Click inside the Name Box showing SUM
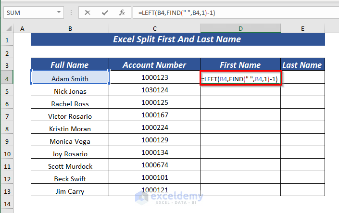 29,13
